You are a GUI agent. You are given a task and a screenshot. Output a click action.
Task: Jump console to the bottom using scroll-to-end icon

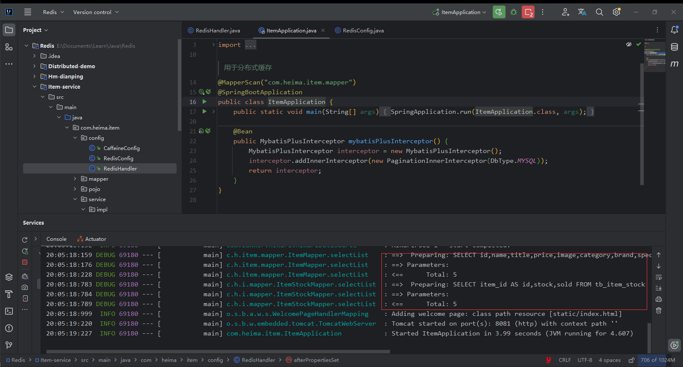(659, 288)
